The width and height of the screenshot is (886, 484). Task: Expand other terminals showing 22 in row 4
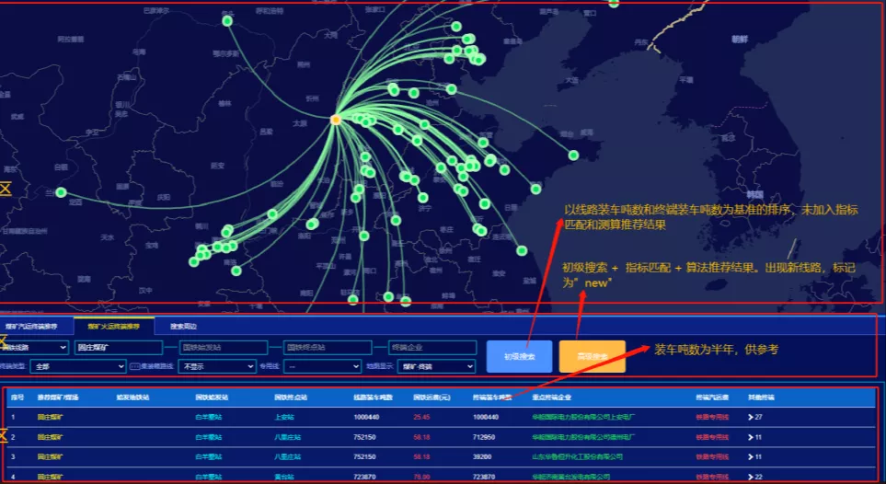click(x=755, y=477)
